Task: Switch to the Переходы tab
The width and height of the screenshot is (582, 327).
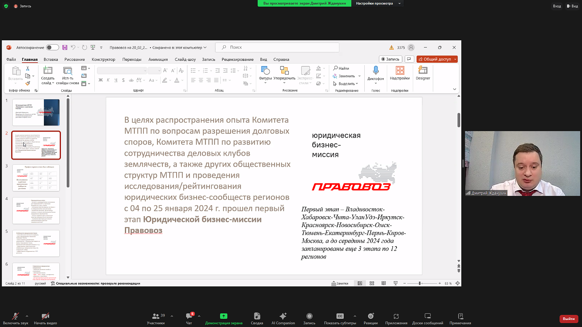Action: point(132,59)
